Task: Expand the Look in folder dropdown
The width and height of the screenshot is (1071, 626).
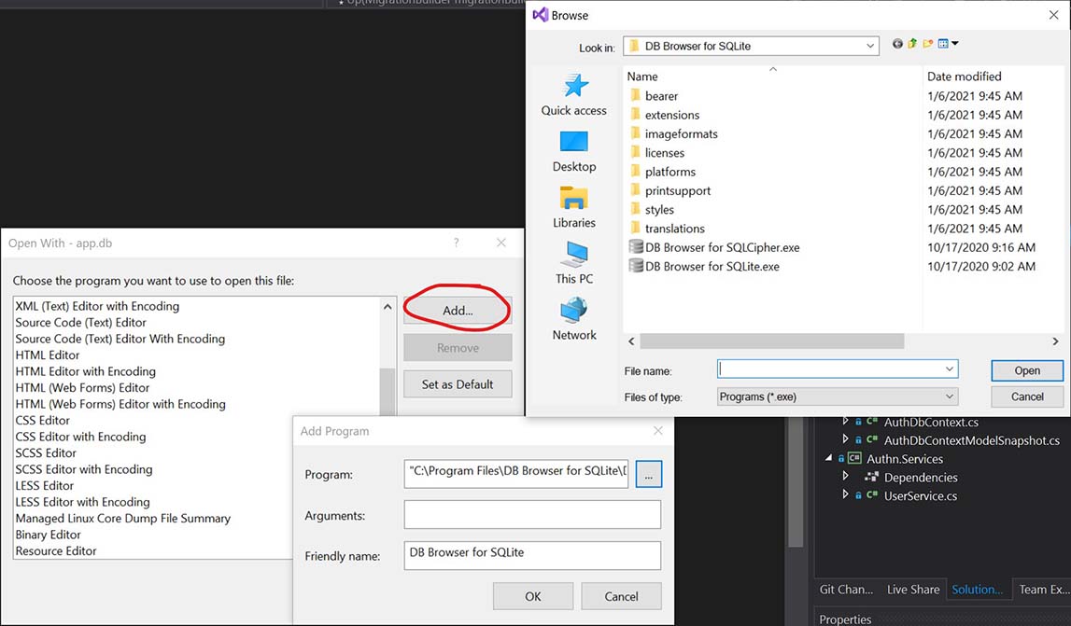Action: tap(870, 46)
